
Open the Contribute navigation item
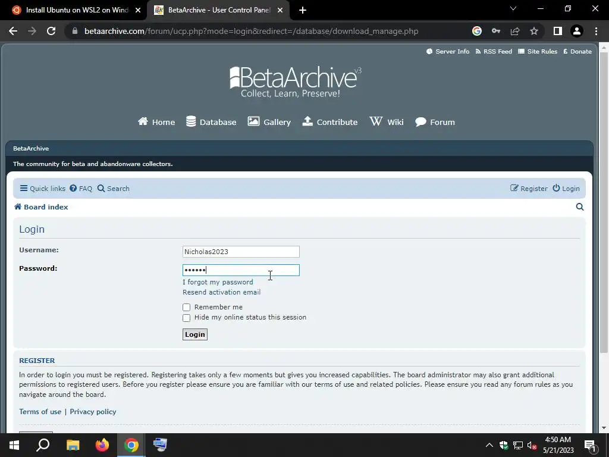[x=330, y=121]
